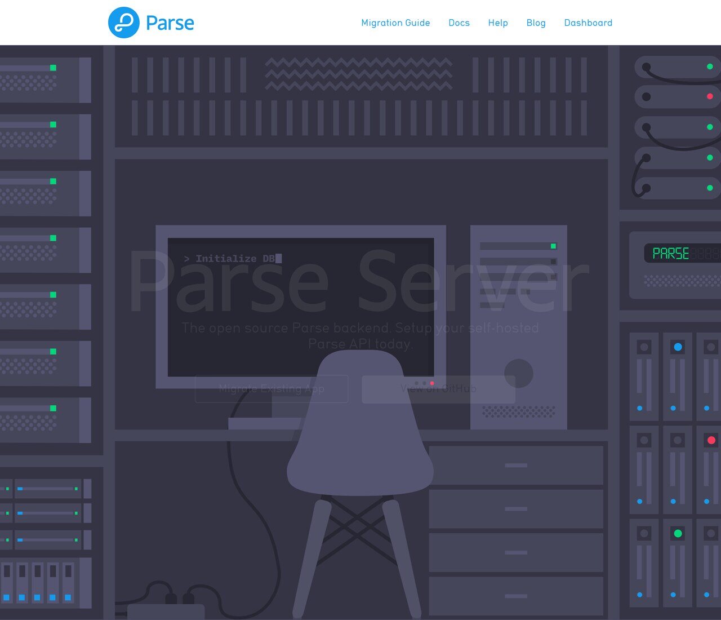This screenshot has height=620, width=721.
Task: Click the Migrate Existing App button
Action: (x=272, y=389)
